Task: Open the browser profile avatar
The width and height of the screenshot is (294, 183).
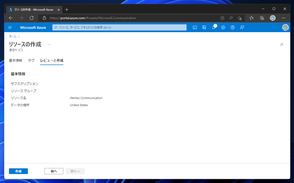Action: point(273,18)
